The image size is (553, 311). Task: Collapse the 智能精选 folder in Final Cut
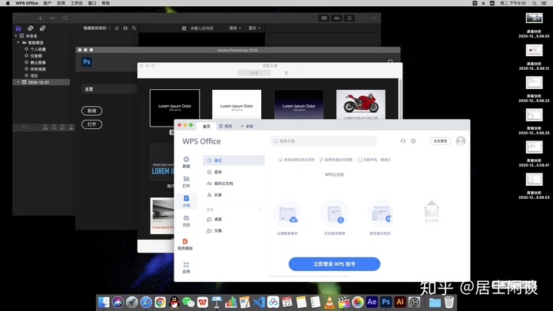point(18,43)
